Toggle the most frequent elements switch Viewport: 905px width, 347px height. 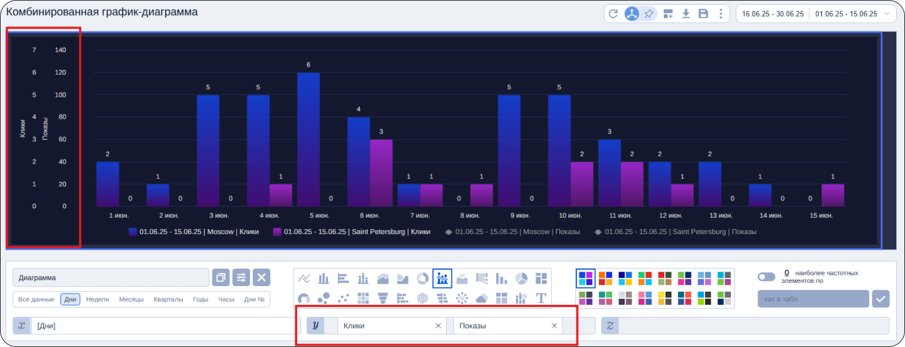[x=766, y=277]
